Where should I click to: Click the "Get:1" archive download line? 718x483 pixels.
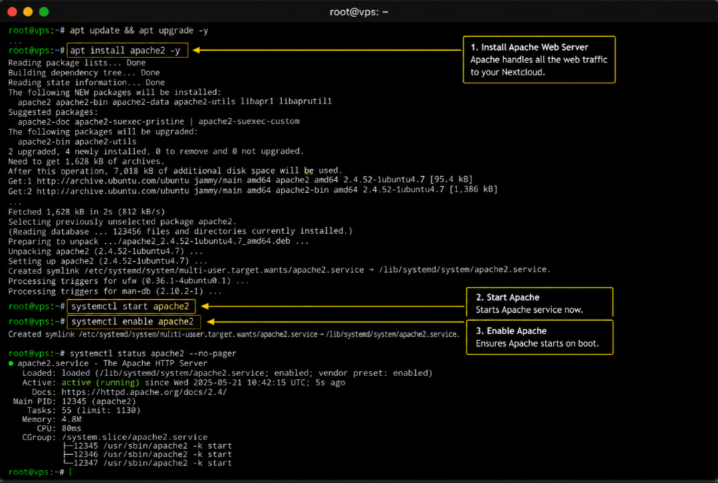tap(240, 180)
